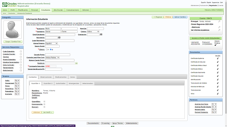Image resolution: width=227 pixels, height=127 pixels.
Task: Click the Email Estudiante input field
Action: tap(60, 35)
